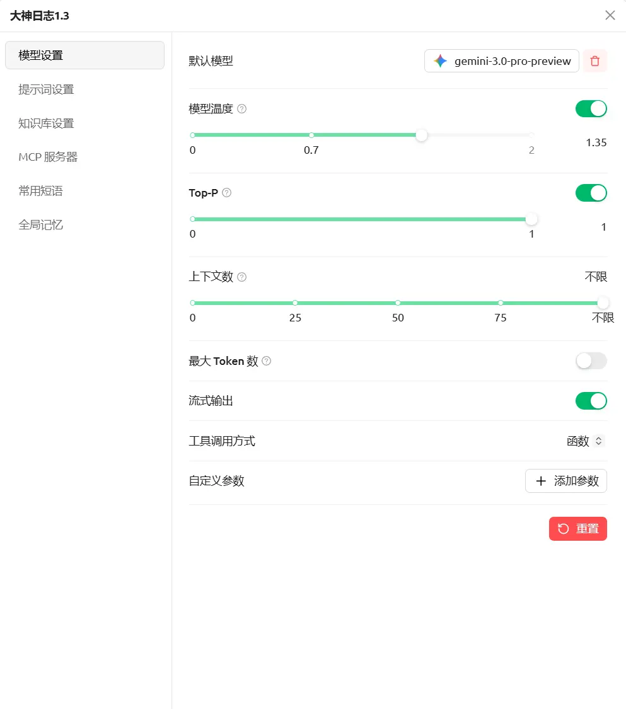Click the help icon next to 模型温度
Image resolution: width=626 pixels, height=709 pixels.
[x=242, y=108]
